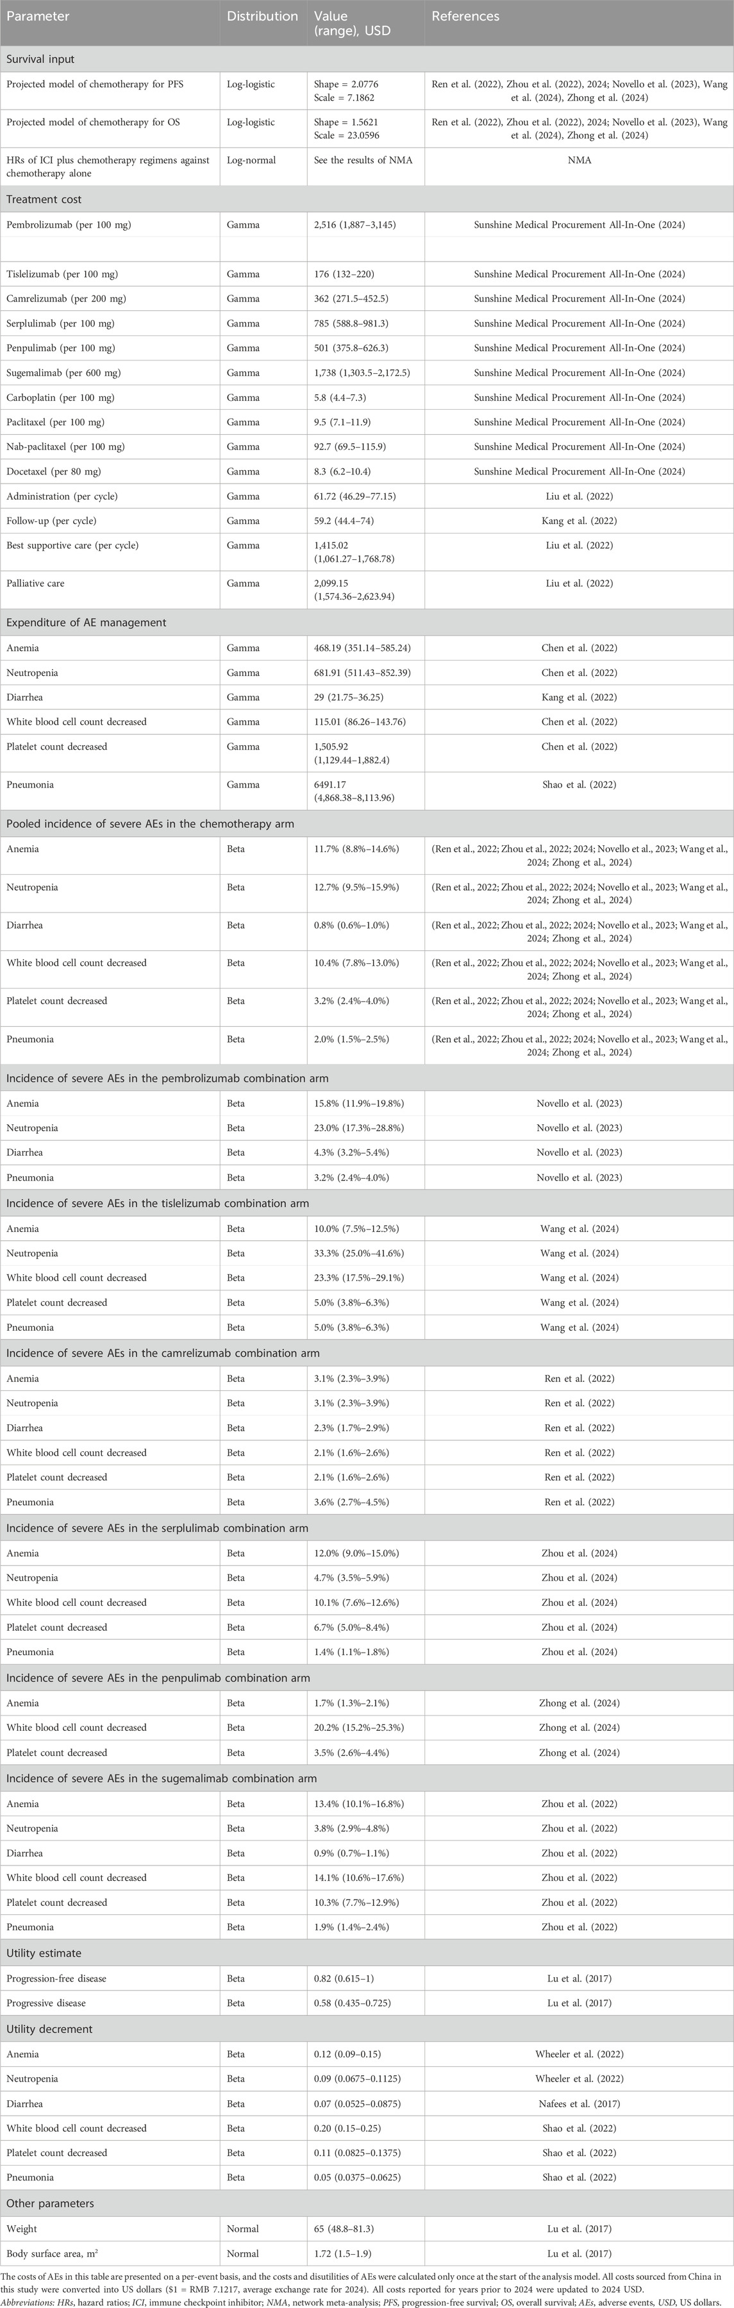Open Kang et al. reference in Follow-up row

[x=579, y=521]
